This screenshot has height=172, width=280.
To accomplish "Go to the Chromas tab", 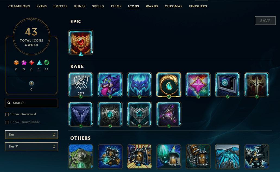I will (174, 6).
